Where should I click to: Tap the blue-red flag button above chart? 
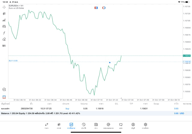click(96, 8)
